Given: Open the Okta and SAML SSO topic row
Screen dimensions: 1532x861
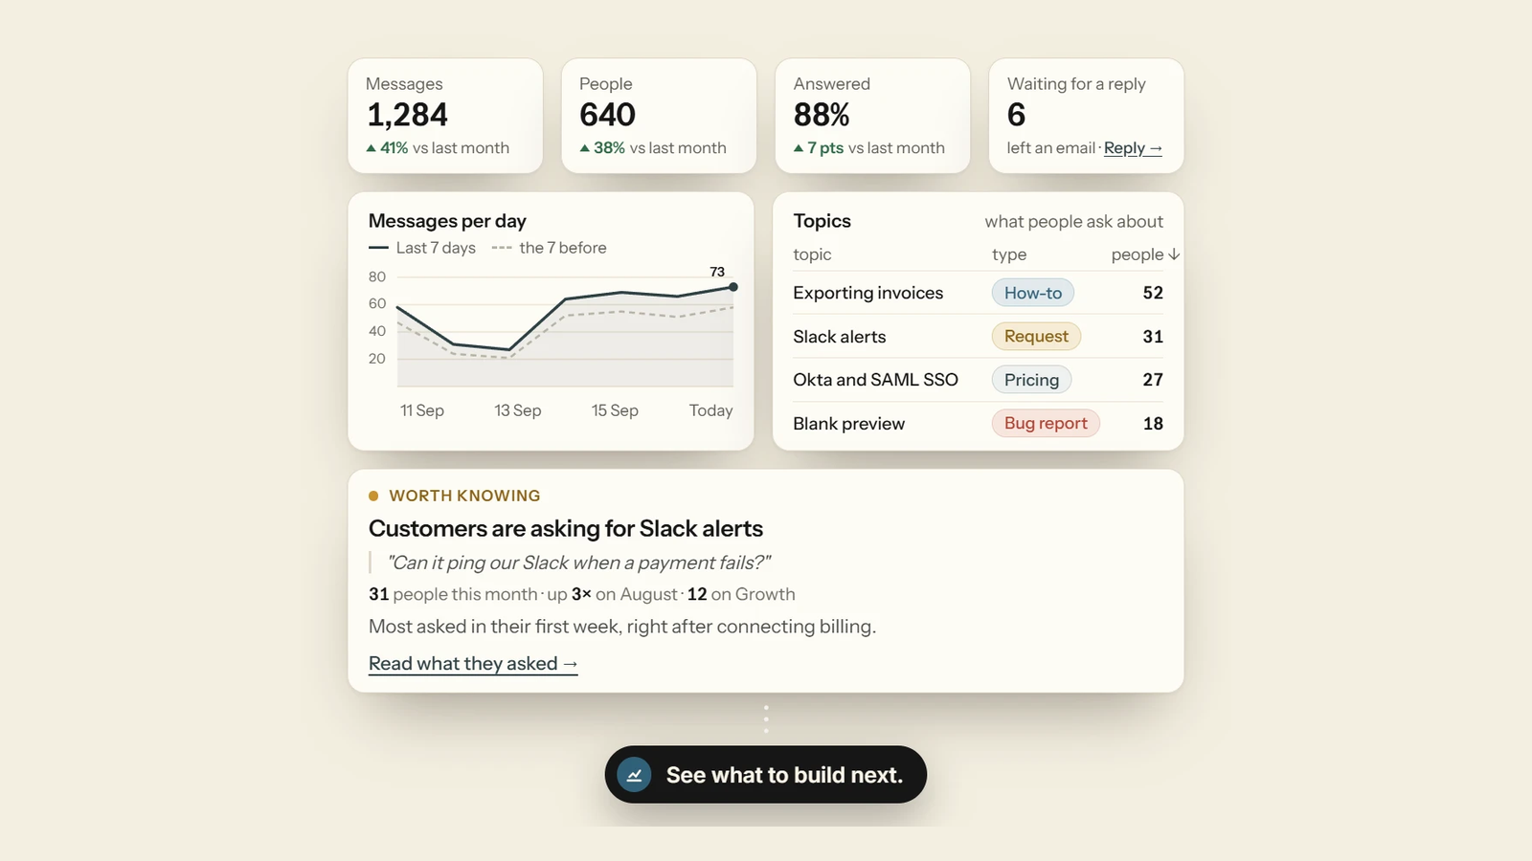Looking at the screenshot, I should [978, 380].
